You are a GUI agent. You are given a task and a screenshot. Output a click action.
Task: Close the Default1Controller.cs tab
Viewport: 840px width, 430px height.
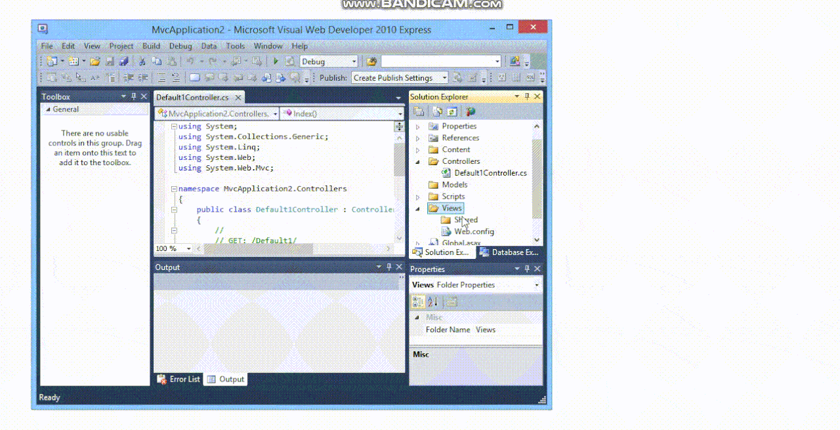[238, 98]
